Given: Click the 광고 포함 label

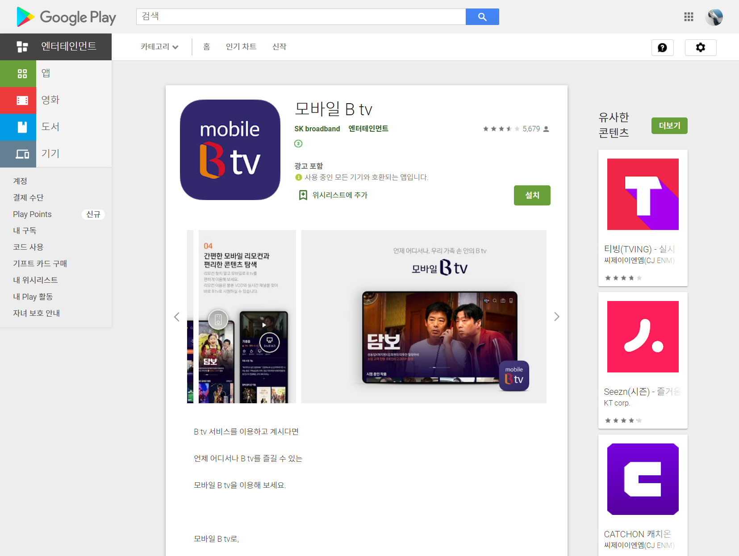Looking at the screenshot, I should click(308, 166).
